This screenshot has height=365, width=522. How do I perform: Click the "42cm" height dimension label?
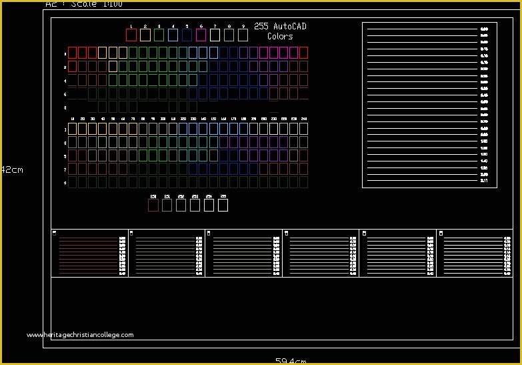coord(12,169)
